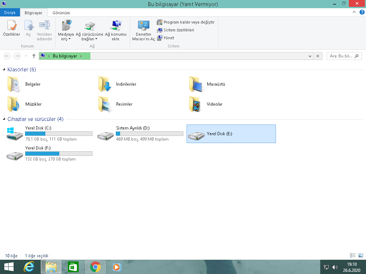Click the '1 öğe seçildi' status text
Viewport: 366px width, 274px height.
point(37,256)
